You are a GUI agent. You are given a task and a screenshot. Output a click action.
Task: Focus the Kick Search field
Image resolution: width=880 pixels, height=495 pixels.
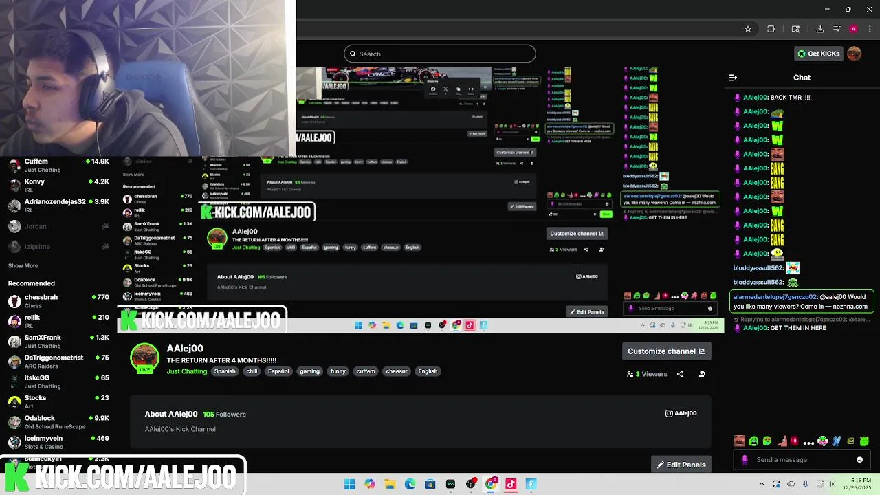440,54
